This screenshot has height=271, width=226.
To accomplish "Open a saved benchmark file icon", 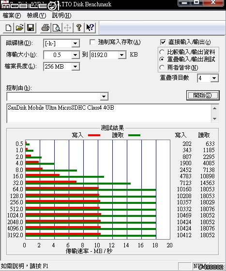I will 19,28.
